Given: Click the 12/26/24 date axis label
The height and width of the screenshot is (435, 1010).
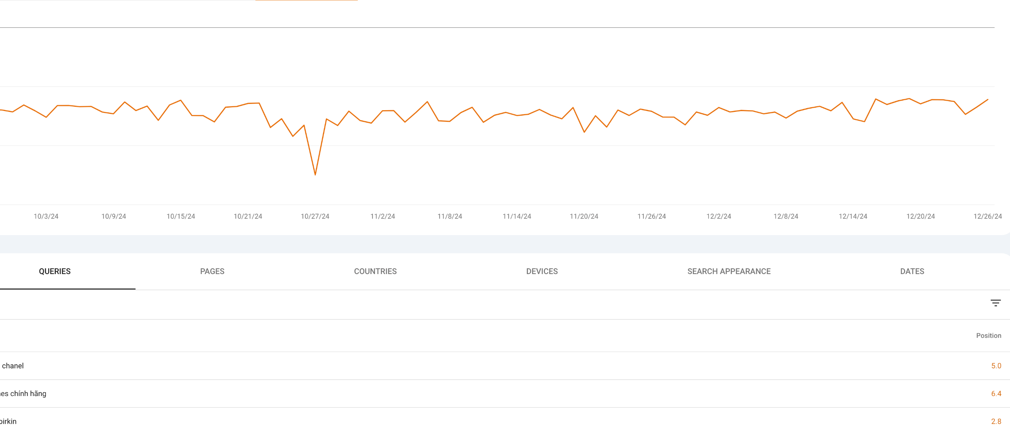Looking at the screenshot, I should [987, 216].
